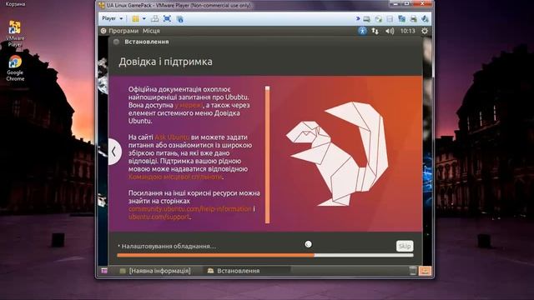Maximize the VMware Player window
Viewport: 534px width, 300px height.
coord(406,4)
